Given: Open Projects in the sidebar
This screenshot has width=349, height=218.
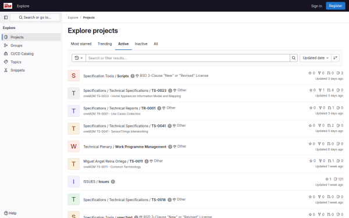Looking at the screenshot, I should tap(31, 37).
